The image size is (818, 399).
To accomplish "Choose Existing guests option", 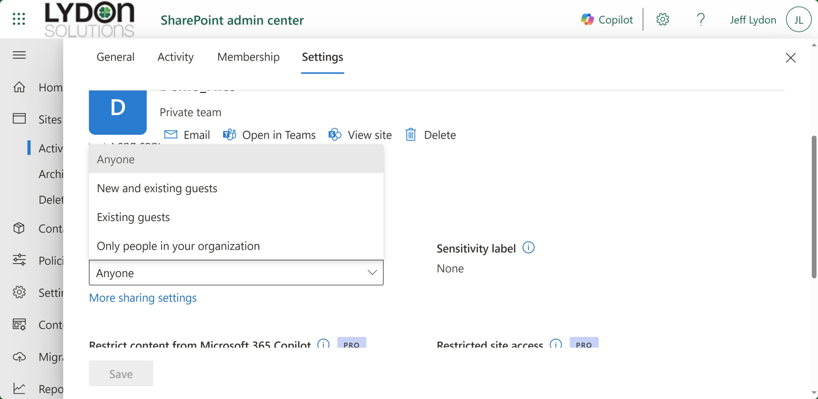I will tap(236, 217).
